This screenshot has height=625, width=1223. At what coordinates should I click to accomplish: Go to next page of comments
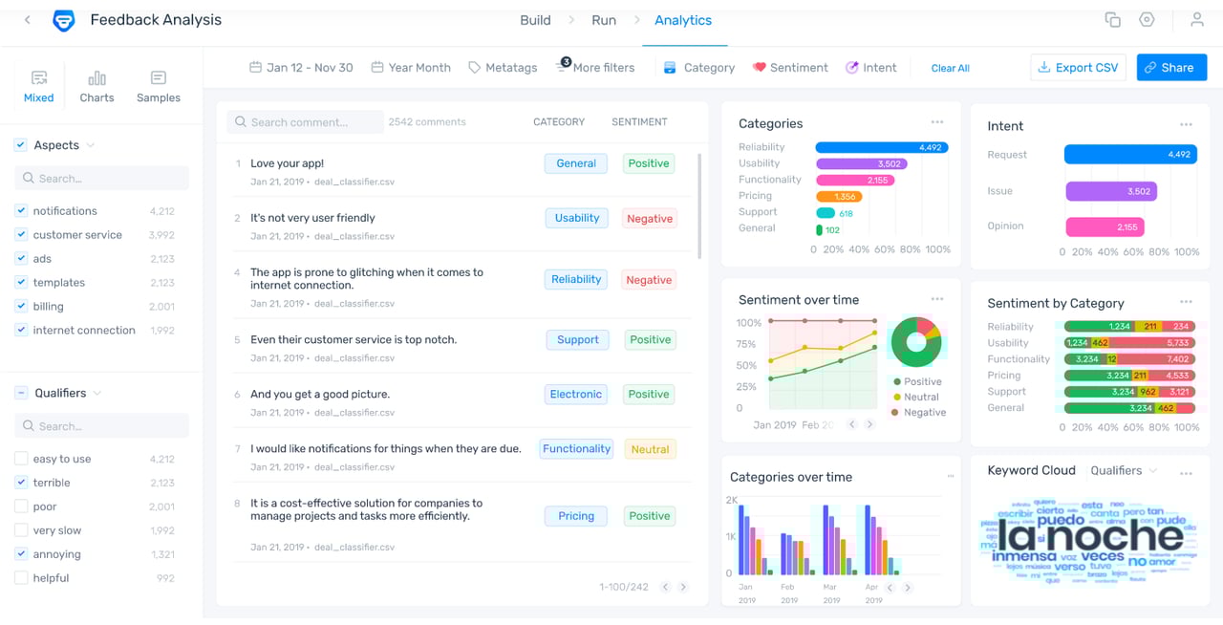683,587
